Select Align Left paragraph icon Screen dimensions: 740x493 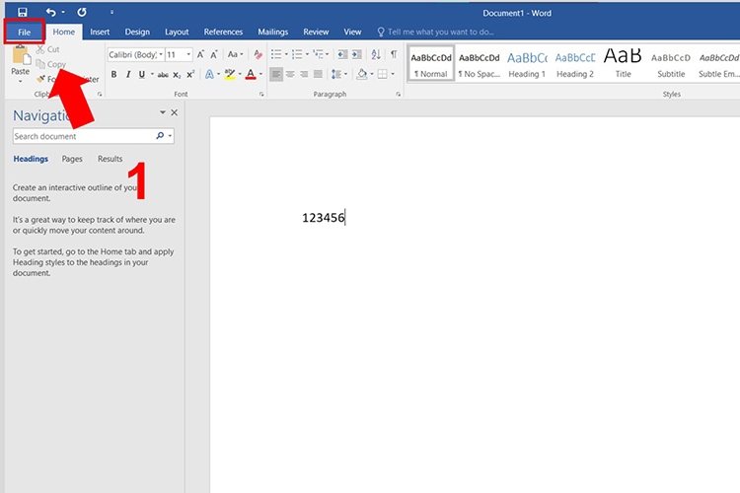(276, 74)
